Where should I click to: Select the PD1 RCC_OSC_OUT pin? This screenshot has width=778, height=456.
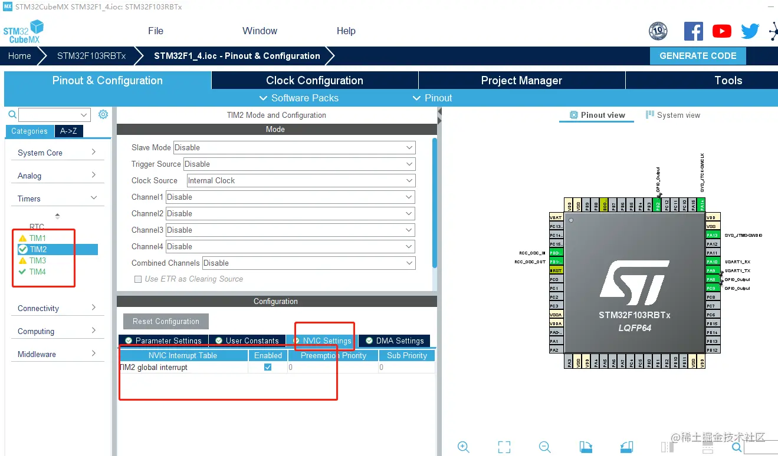coord(556,262)
